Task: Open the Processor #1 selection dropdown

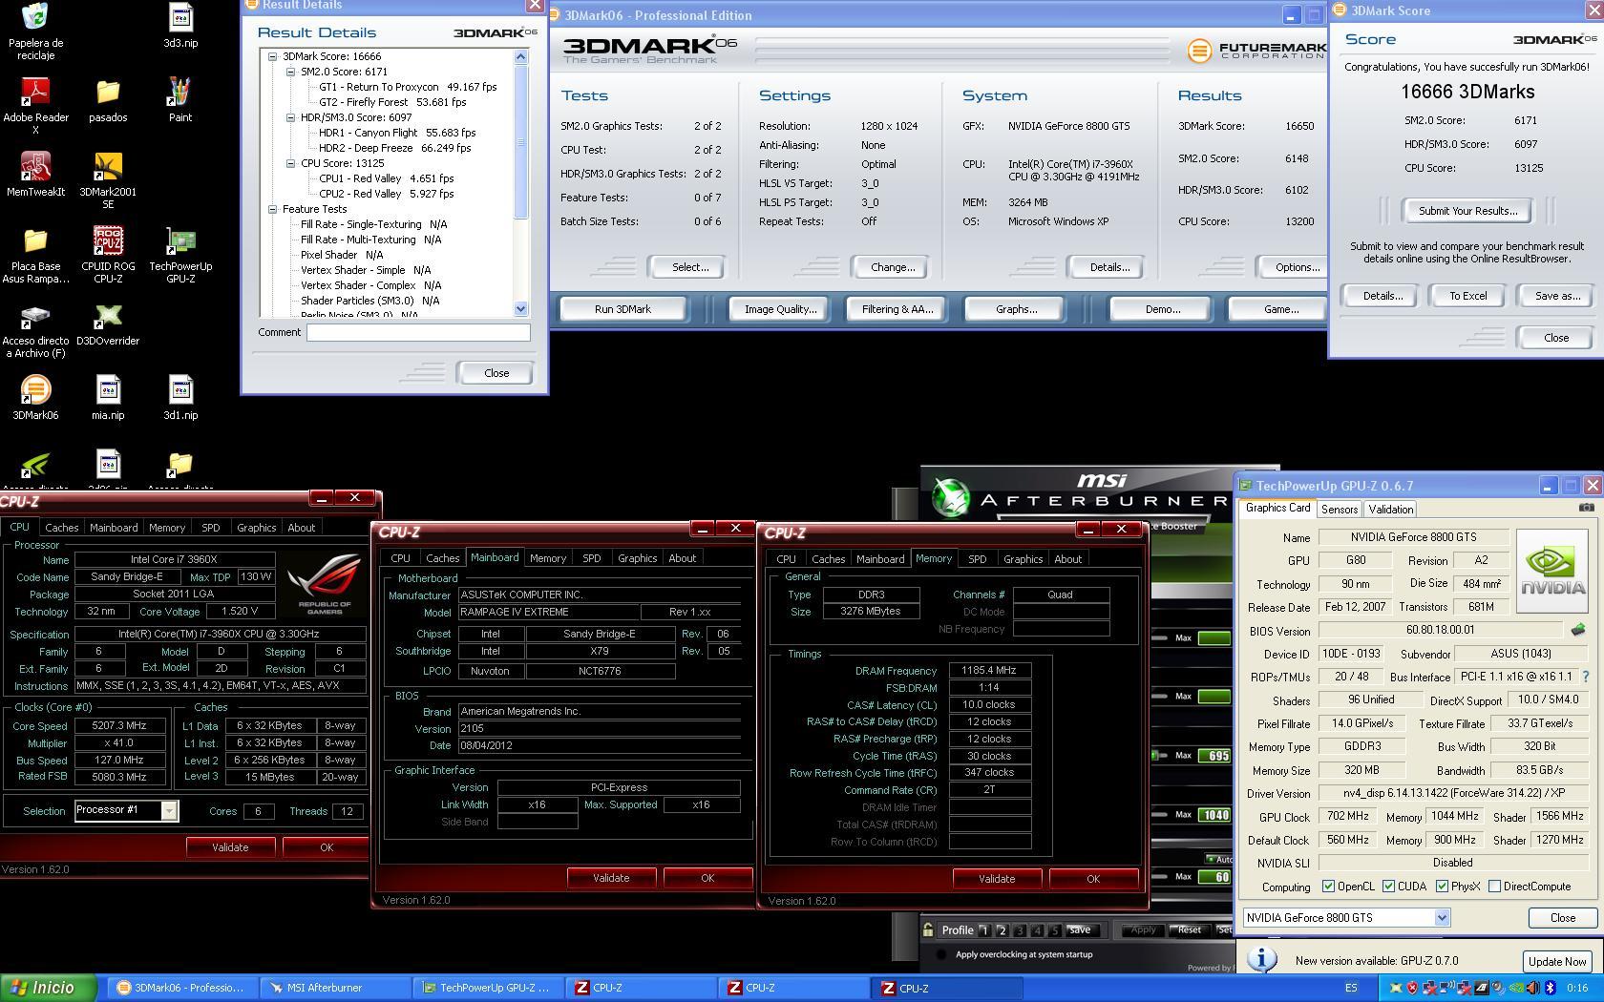Action: (169, 810)
